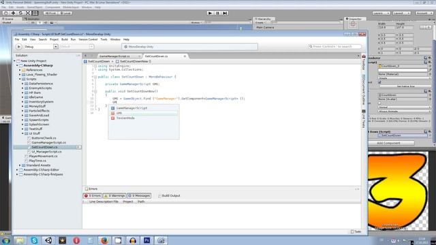The height and width of the screenshot is (245, 436).
Task: Click the Unity Inspector tab
Action: (355, 19)
